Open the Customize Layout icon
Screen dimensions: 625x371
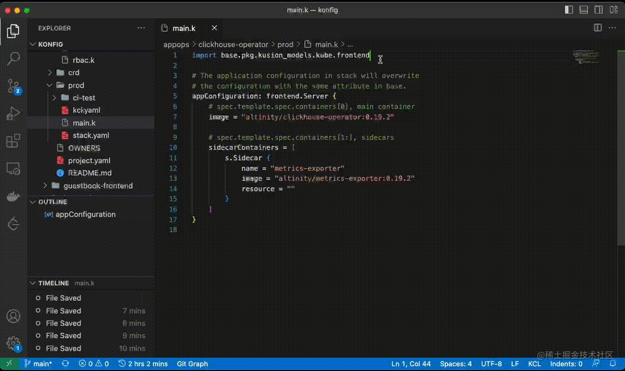click(x=613, y=10)
